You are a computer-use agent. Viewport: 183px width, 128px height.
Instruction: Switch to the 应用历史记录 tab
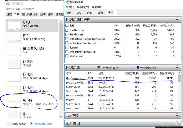(30, 14)
